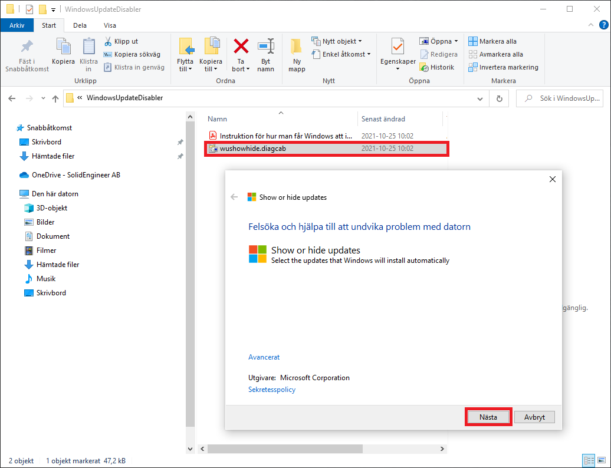Click the Byt namn rename icon
The image size is (611, 468).
tap(265, 47)
